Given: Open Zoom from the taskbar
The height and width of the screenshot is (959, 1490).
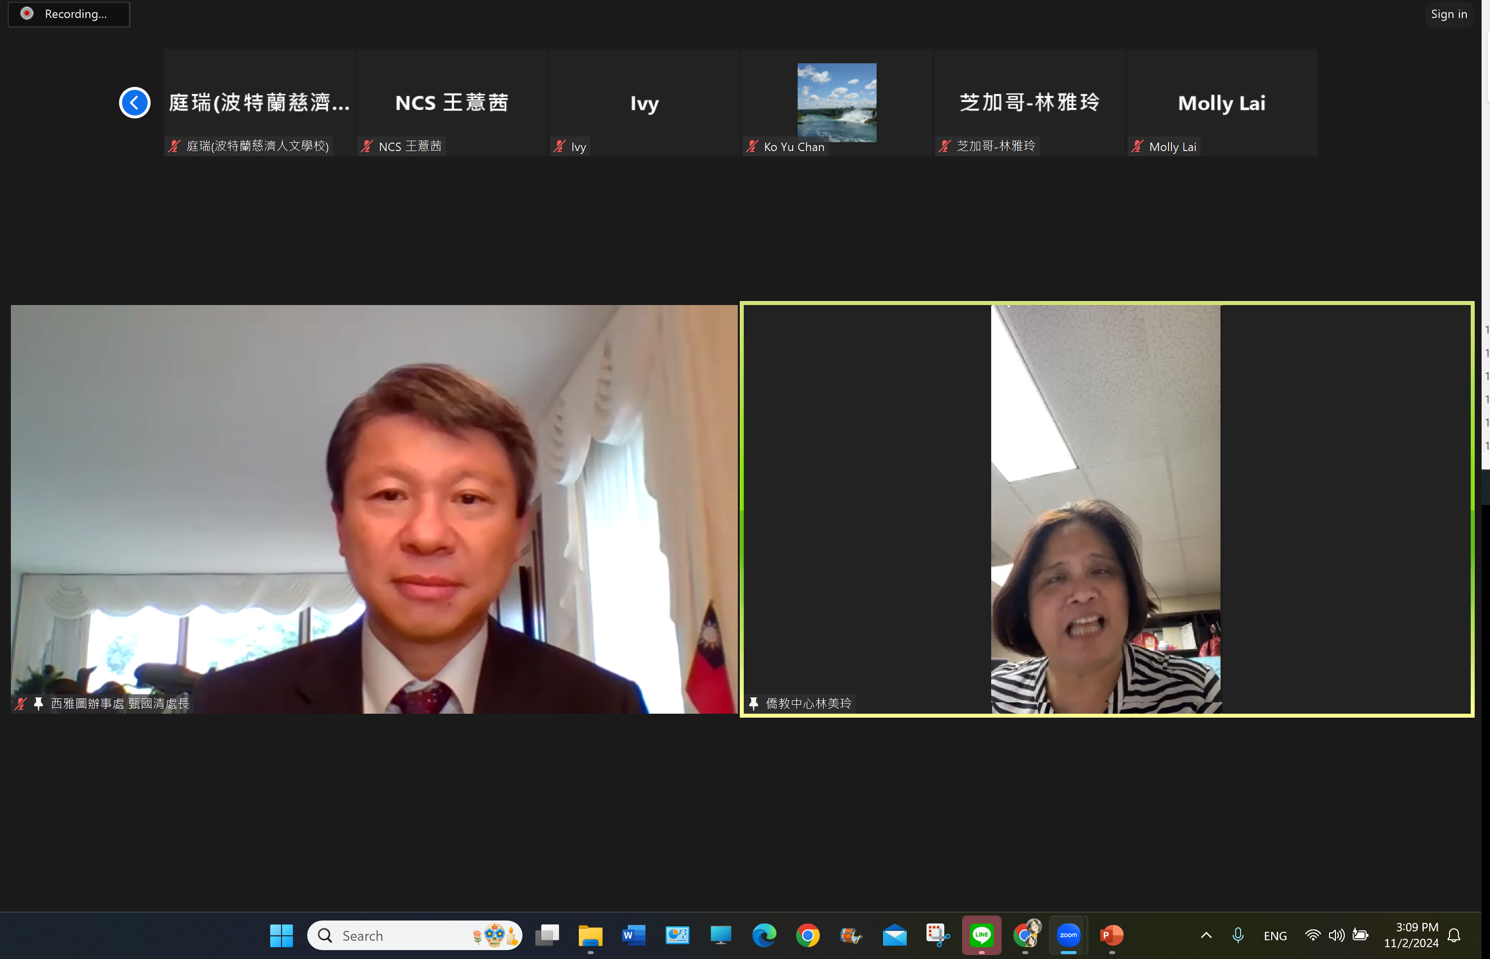Looking at the screenshot, I should pyautogui.click(x=1068, y=935).
